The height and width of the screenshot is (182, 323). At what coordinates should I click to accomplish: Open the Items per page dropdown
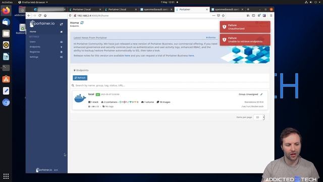point(259,117)
